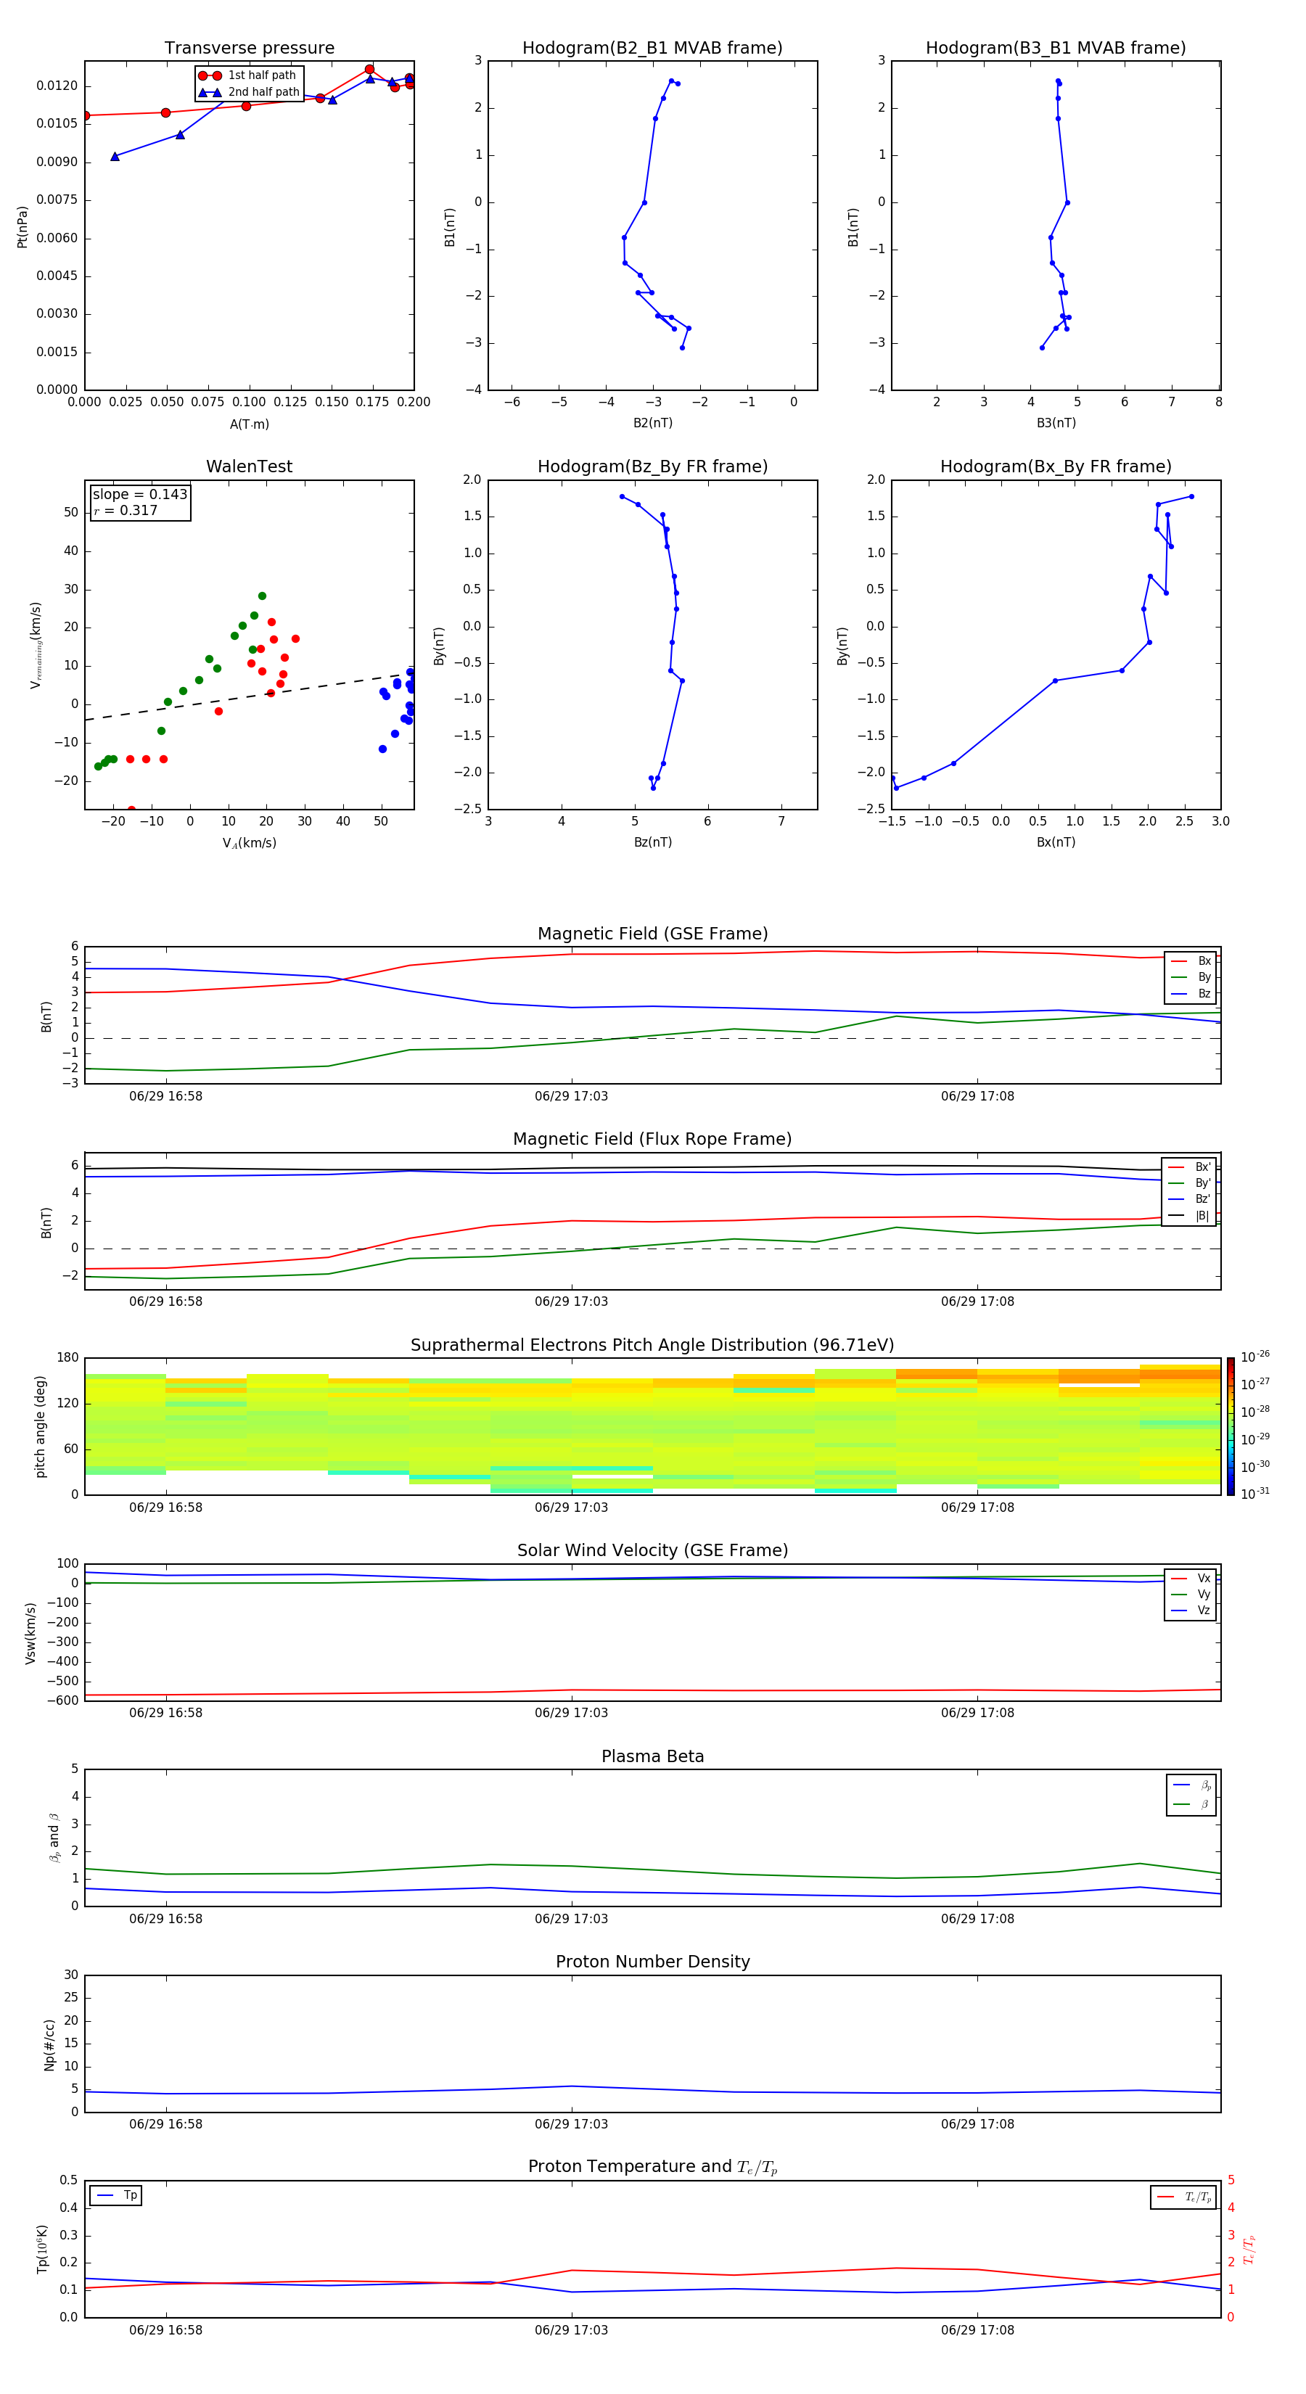Click the 'r = 0.317' annotation
This screenshot has width=1306, height=2394.
tap(126, 510)
